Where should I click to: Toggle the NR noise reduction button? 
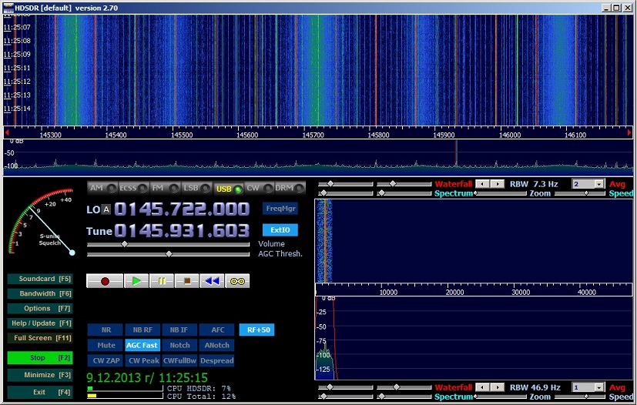tap(106, 330)
